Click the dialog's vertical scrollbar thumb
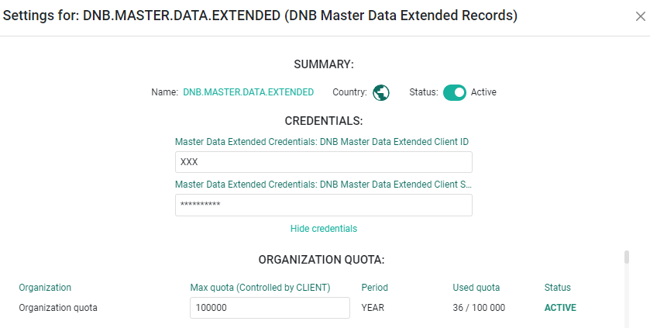The width and height of the screenshot is (650, 328). (627, 257)
